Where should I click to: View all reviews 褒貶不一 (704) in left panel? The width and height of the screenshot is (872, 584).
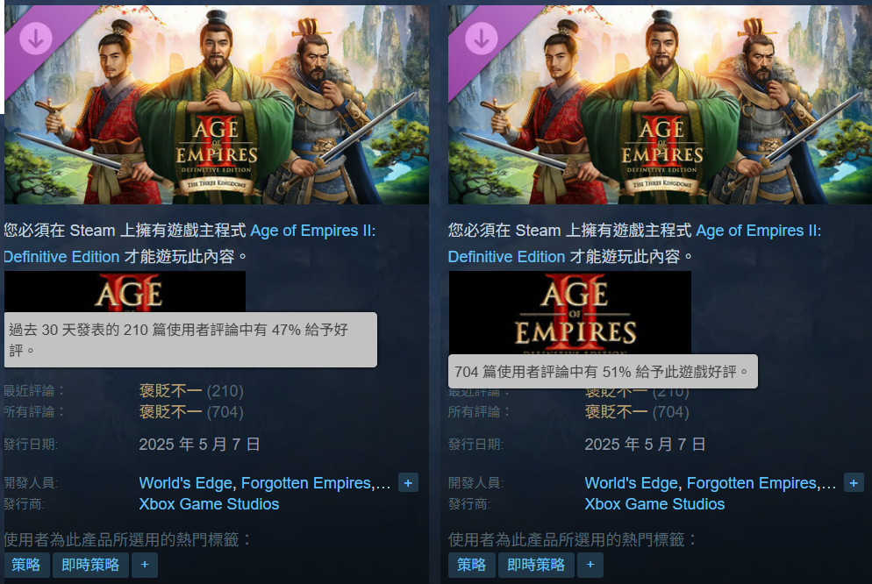pos(191,412)
